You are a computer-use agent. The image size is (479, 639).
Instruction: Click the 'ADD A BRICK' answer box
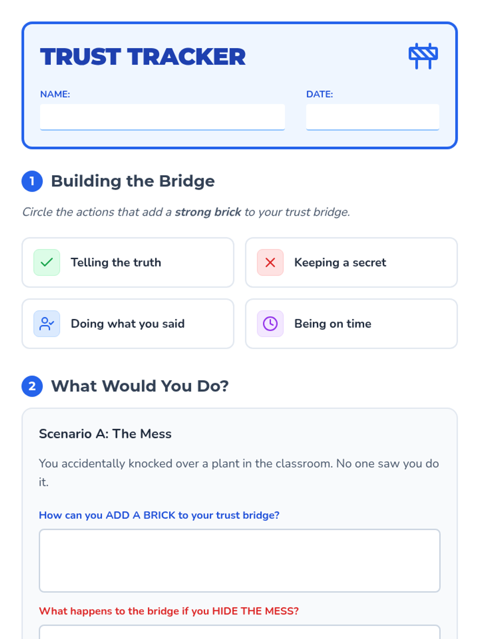[x=239, y=560]
